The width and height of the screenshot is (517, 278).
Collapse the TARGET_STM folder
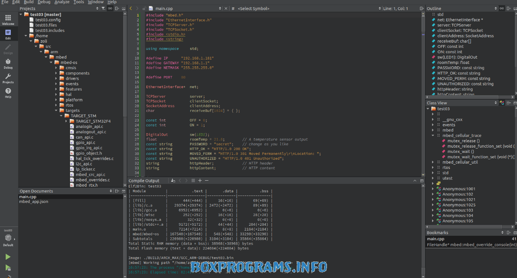click(62, 116)
